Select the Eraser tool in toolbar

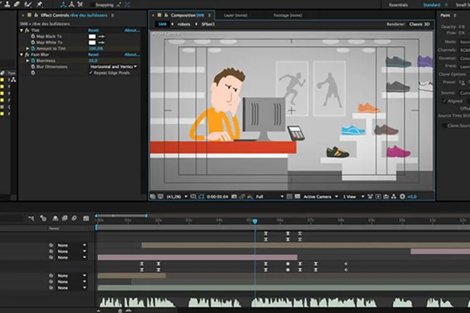pyautogui.click(x=17, y=4)
